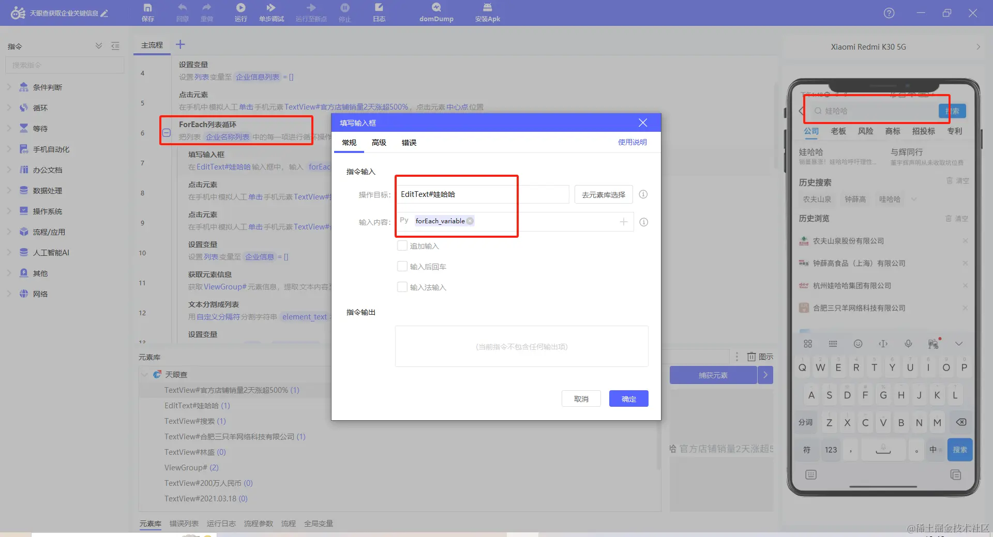Select ViewGroup# in element library
The width and height of the screenshot is (993, 537).
click(191, 468)
